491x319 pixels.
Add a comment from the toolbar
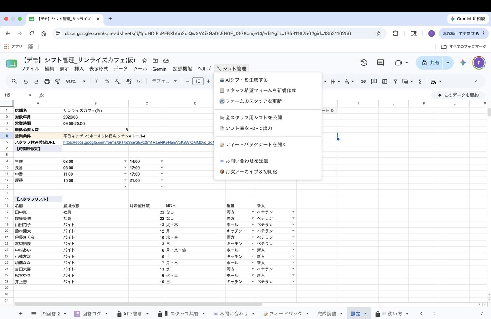pyautogui.click(x=374, y=81)
